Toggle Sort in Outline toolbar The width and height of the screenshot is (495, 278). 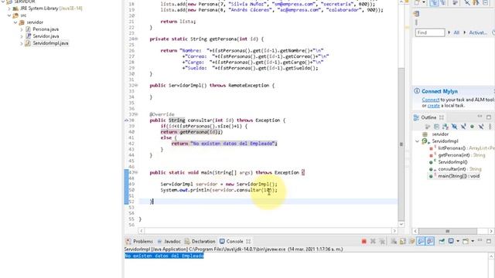pyautogui.click(x=445, y=127)
